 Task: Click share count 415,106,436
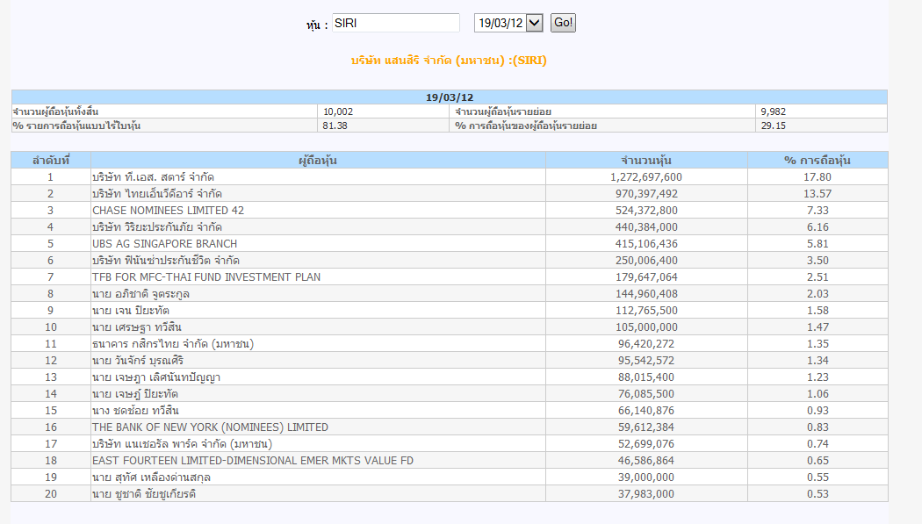[646, 244]
